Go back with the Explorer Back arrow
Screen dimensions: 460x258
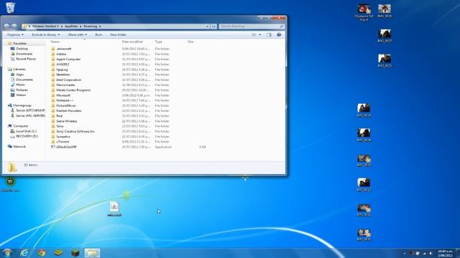(6, 27)
